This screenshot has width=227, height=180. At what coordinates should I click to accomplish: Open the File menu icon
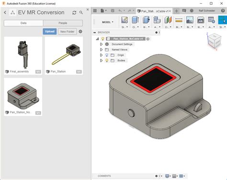pos(102,11)
